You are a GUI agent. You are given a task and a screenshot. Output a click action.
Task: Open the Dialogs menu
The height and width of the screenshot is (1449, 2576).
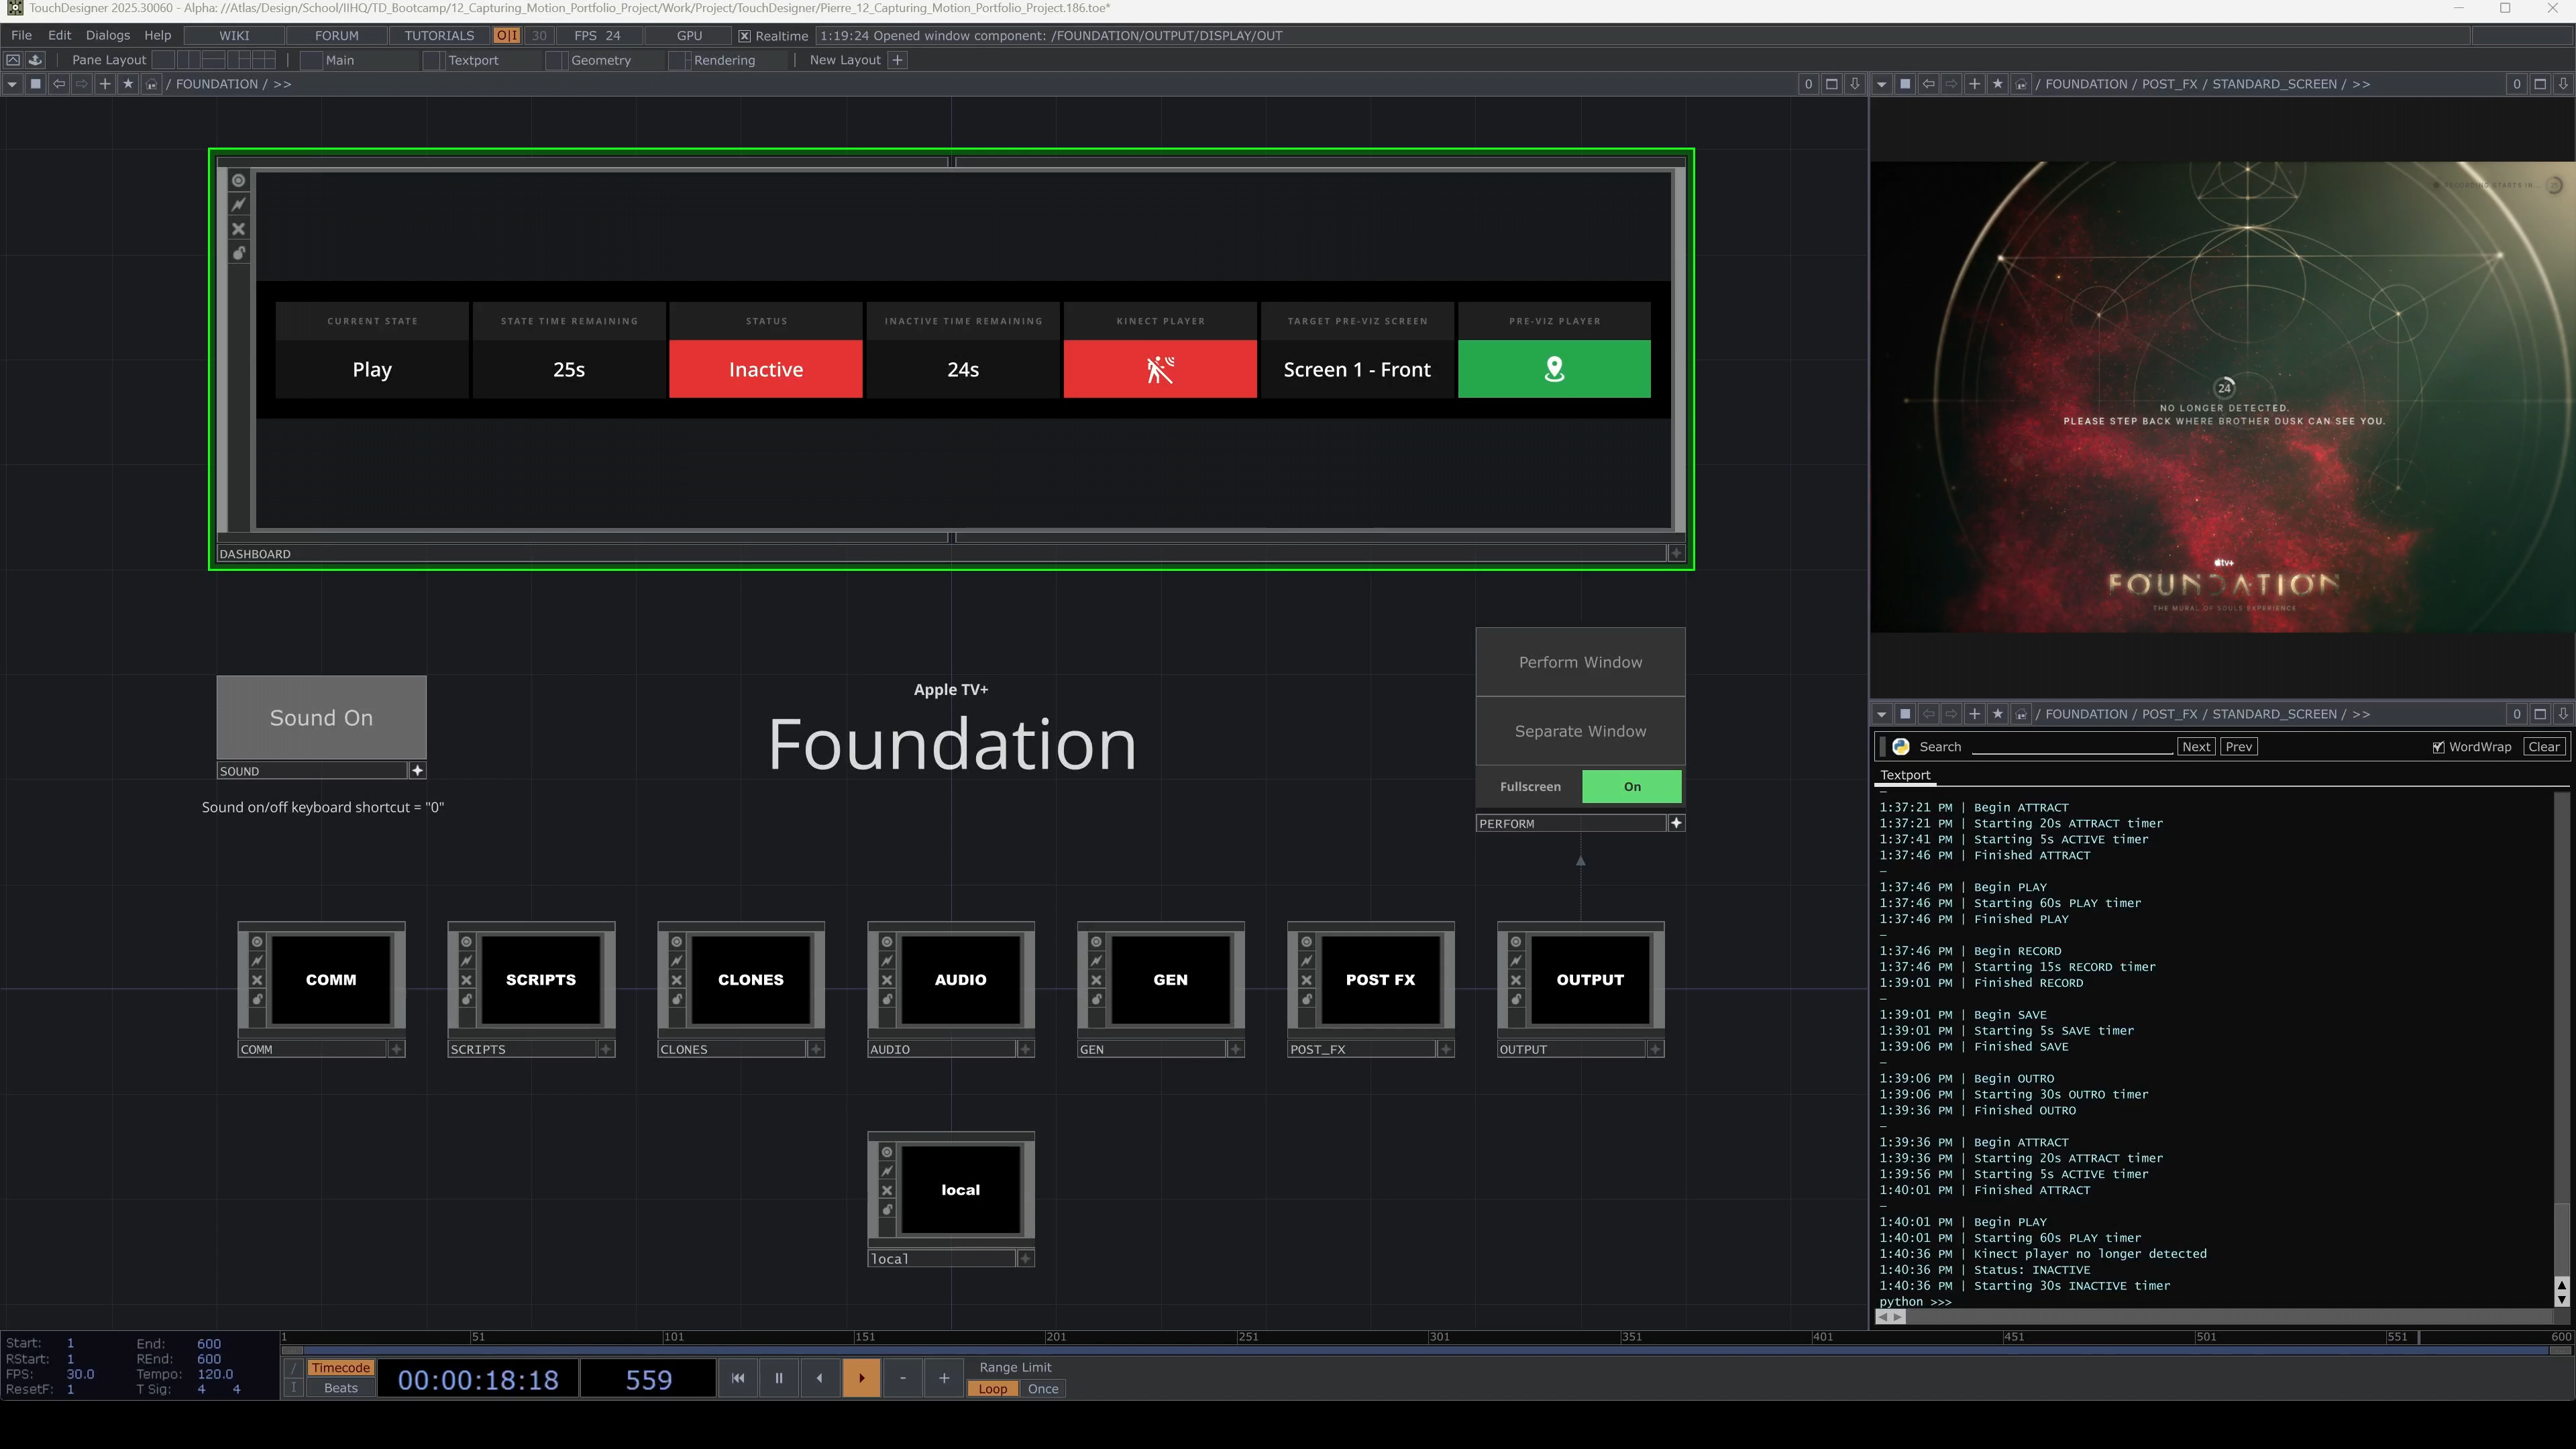(x=107, y=35)
